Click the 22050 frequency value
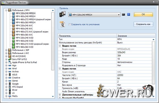159x103 pixels. (x=120, y=75)
